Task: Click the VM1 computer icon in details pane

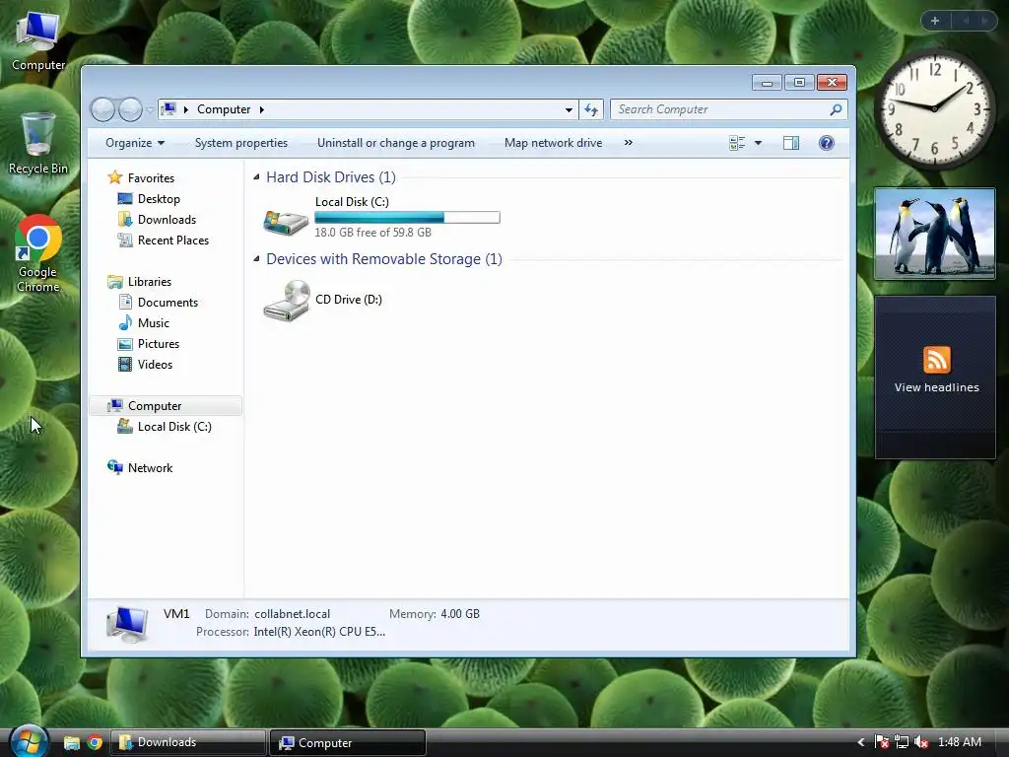Action: [x=127, y=624]
